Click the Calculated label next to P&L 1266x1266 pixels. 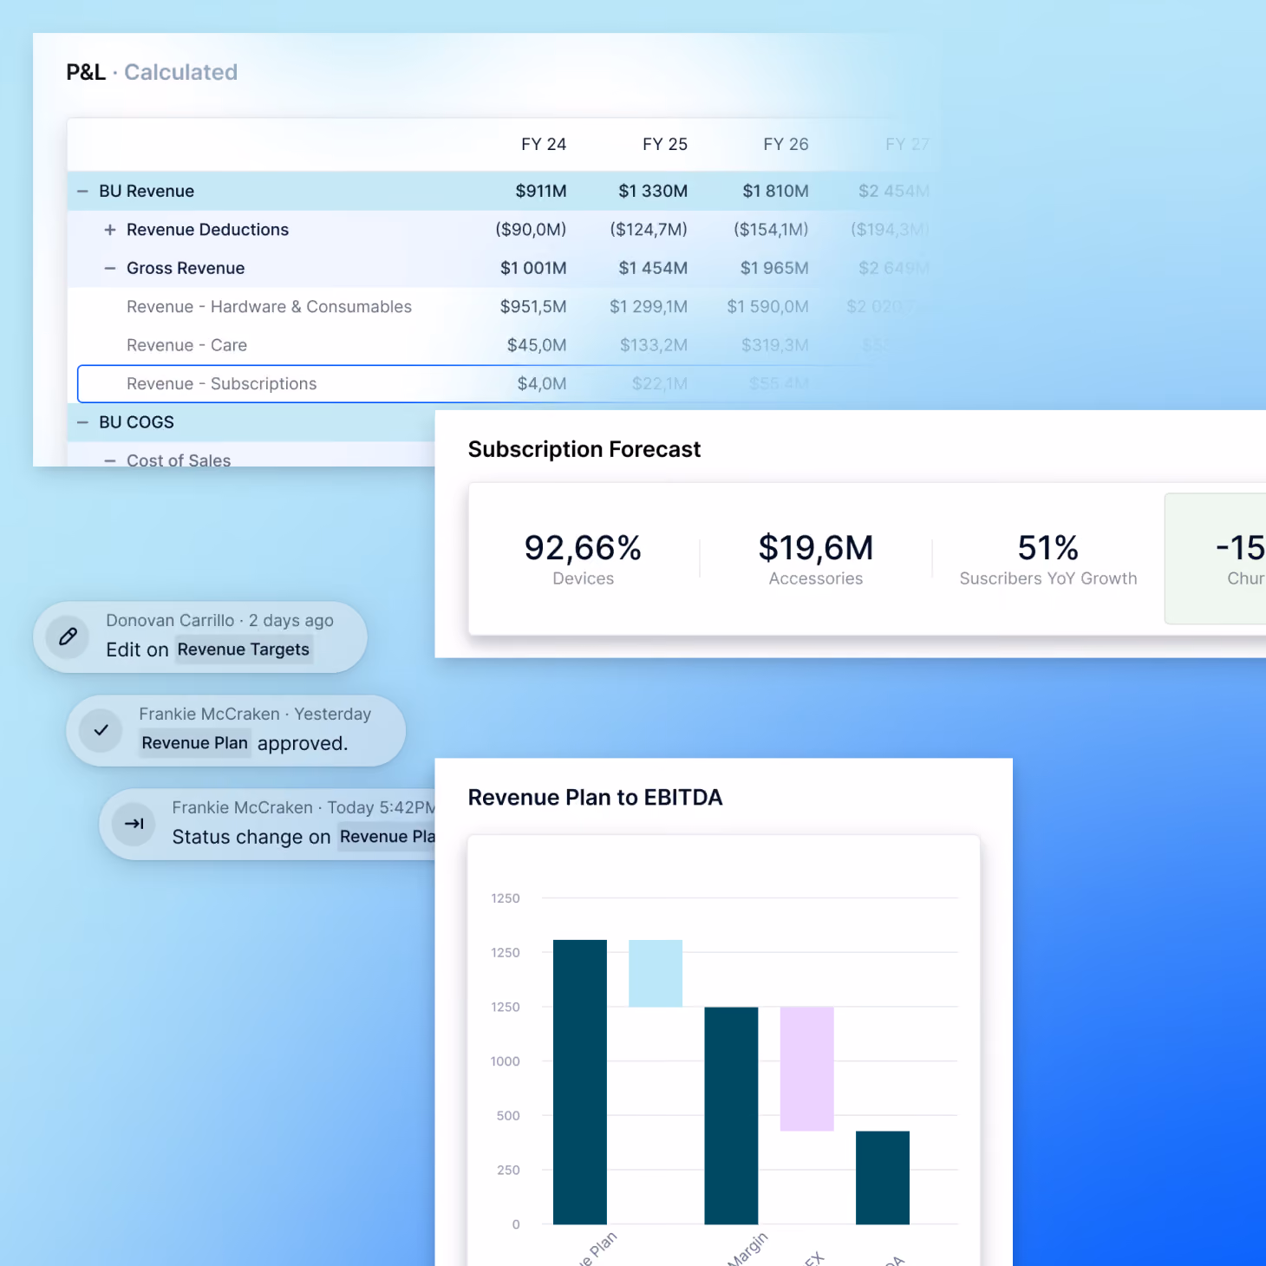[x=180, y=72]
